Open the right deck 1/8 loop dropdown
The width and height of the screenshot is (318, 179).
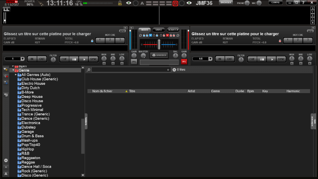tap(210, 59)
